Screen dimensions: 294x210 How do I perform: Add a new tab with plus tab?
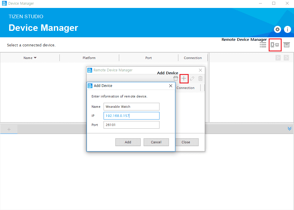[9, 129]
